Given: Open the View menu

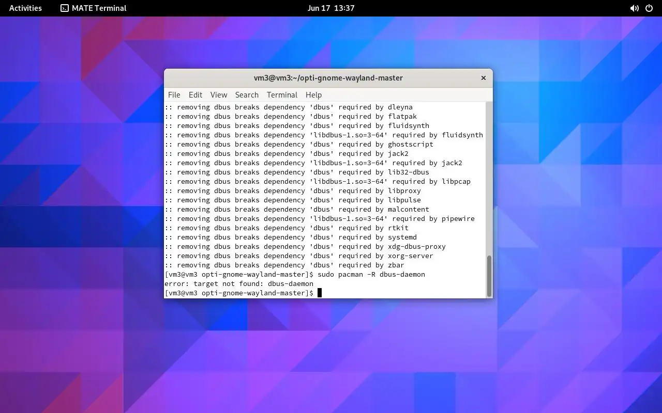Looking at the screenshot, I should pyautogui.click(x=219, y=94).
